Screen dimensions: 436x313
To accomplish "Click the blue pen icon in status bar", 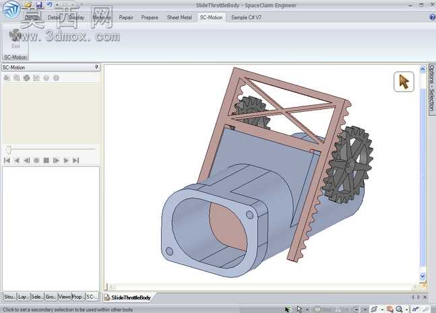I will pyautogui.click(x=415, y=309).
